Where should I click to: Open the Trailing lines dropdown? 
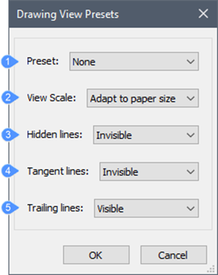[x=146, y=209]
